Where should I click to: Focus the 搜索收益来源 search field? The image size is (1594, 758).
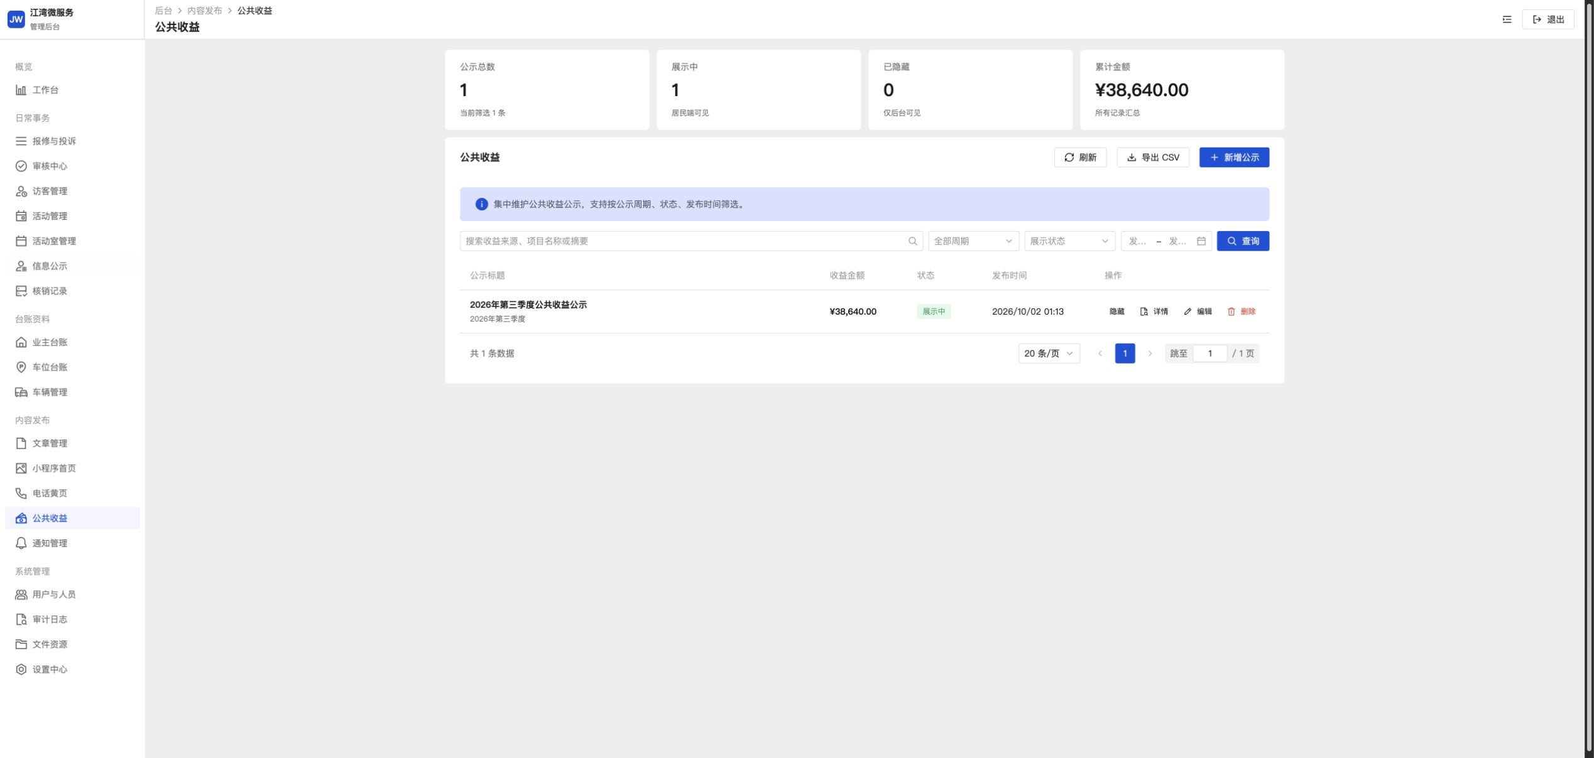[691, 241]
